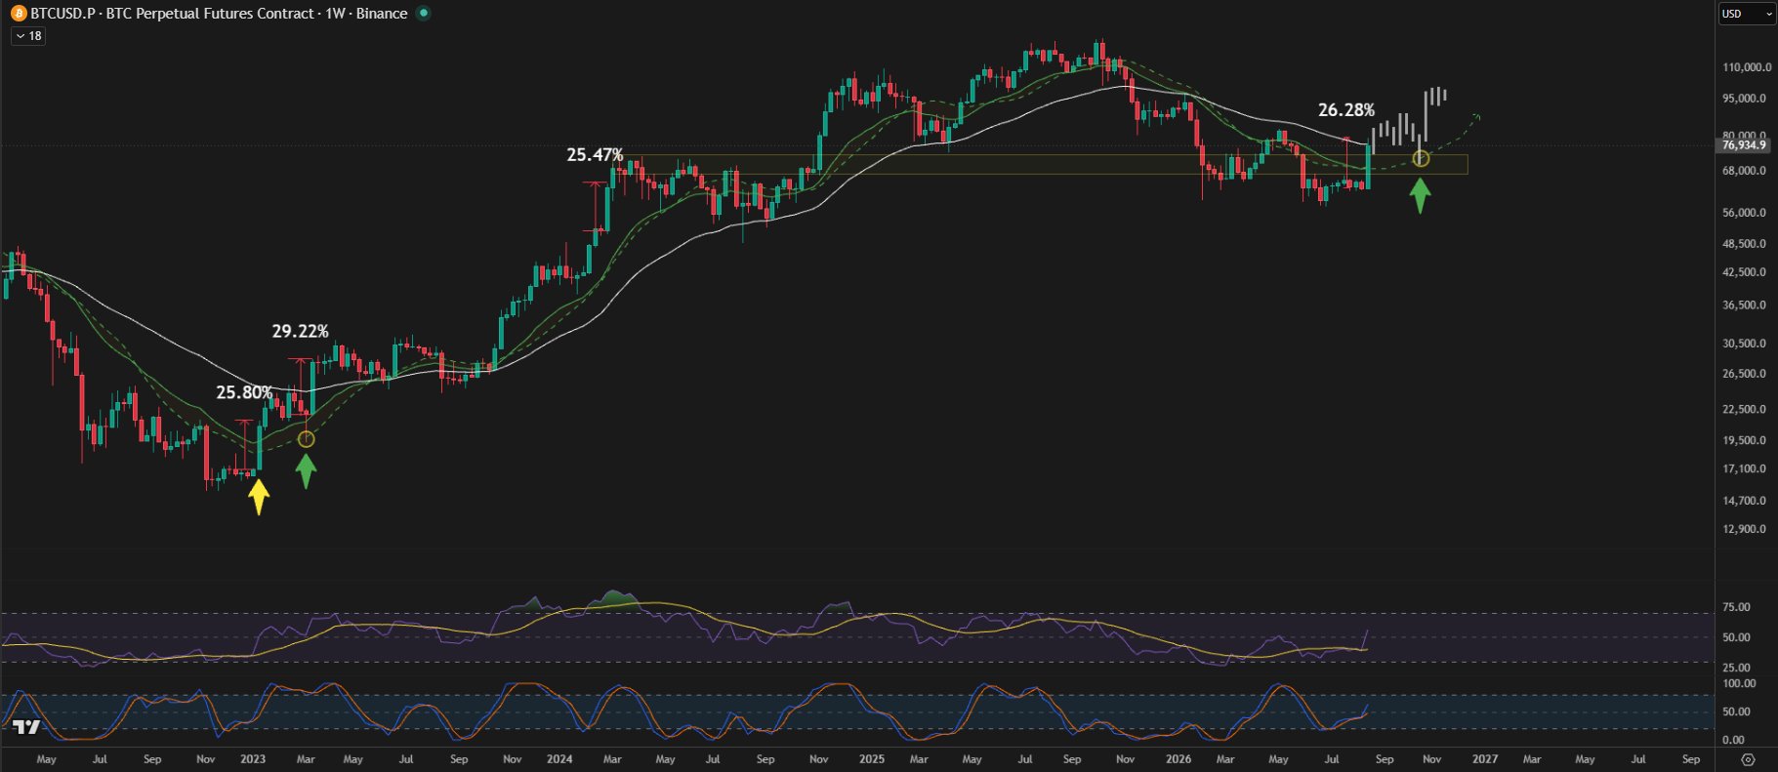Click the current price label 76,934.9

point(1744,144)
